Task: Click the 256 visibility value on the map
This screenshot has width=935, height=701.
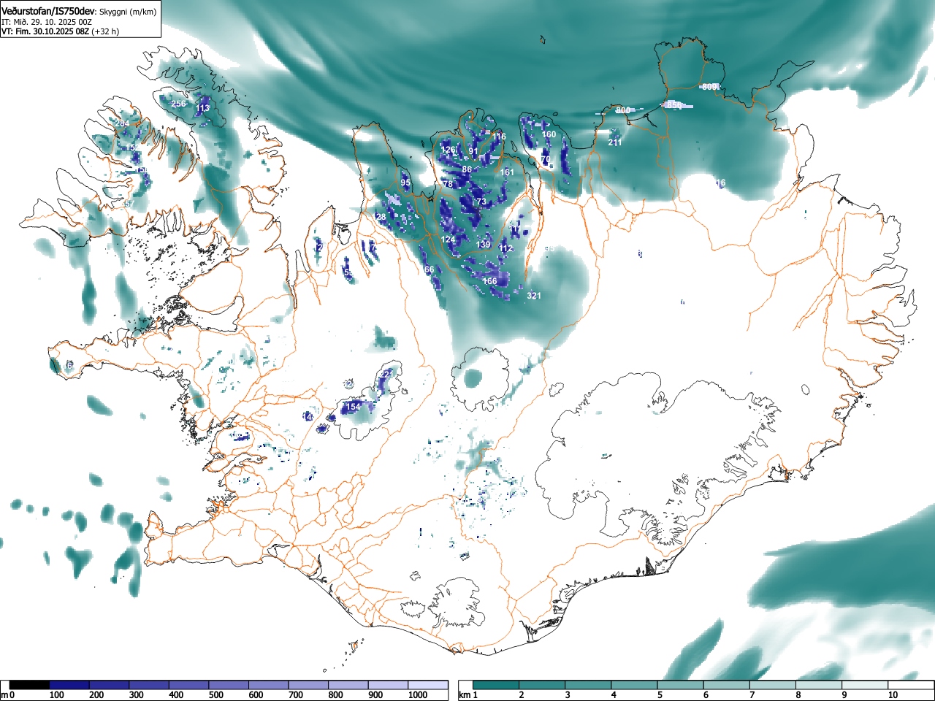Action: [x=178, y=104]
